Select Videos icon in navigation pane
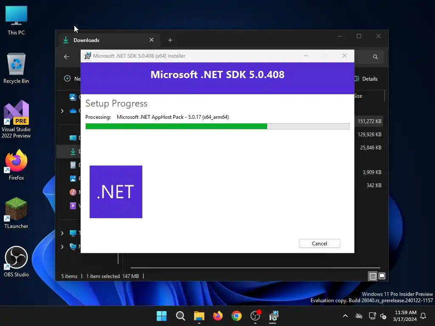Viewport: 435px width, 326px height. 73,206
